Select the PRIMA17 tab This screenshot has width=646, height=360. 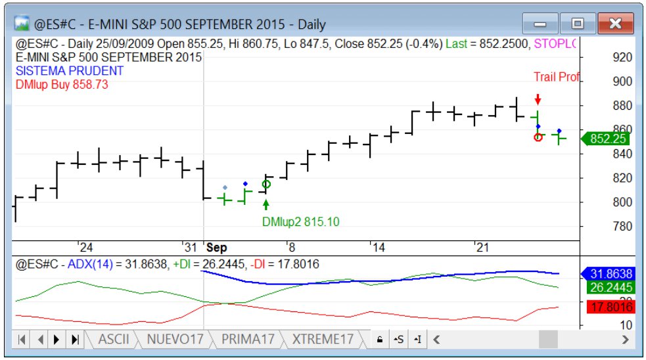tap(248, 339)
